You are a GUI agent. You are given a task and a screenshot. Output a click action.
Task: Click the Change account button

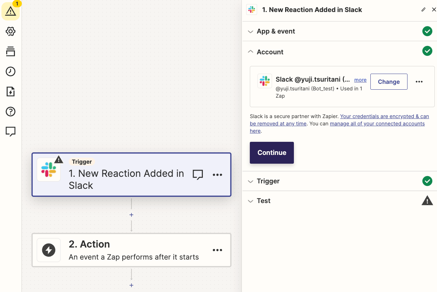[x=389, y=82]
